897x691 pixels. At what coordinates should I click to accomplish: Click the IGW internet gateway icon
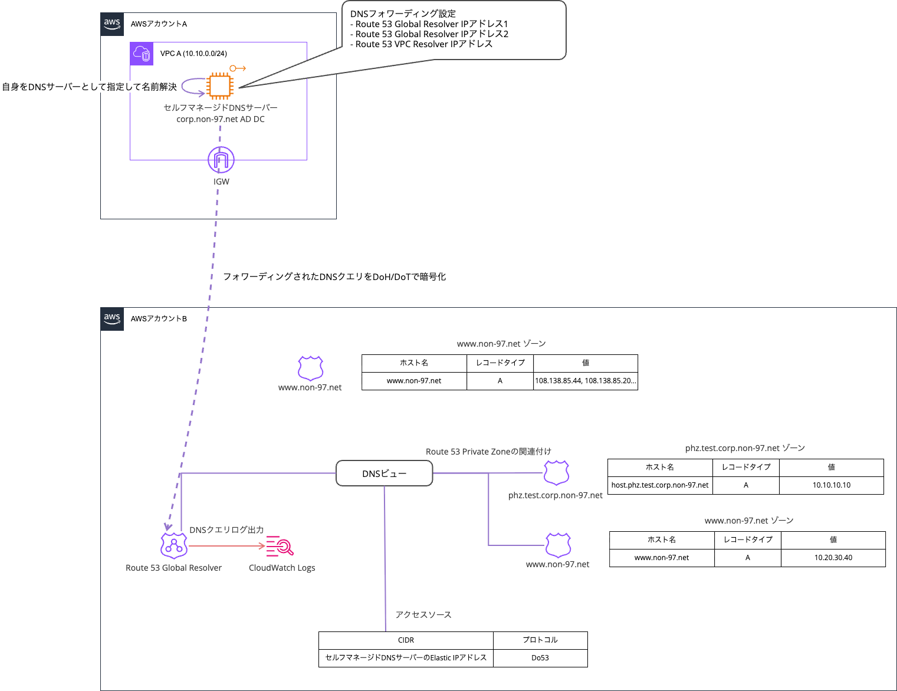pyautogui.click(x=221, y=160)
